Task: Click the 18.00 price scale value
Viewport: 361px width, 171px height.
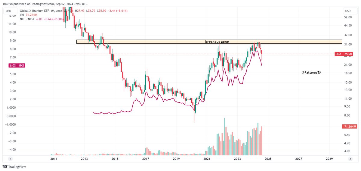Action: click(x=348, y=73)
